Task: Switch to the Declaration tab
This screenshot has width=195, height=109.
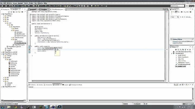Action: pos(48,85)
